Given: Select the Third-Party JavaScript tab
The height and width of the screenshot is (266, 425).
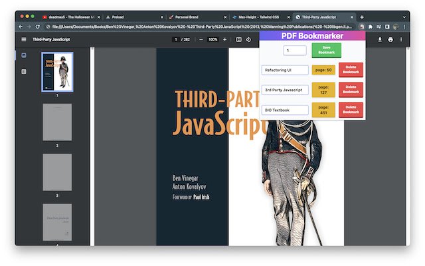Looking at the screenshot, I should click(323, 17).
